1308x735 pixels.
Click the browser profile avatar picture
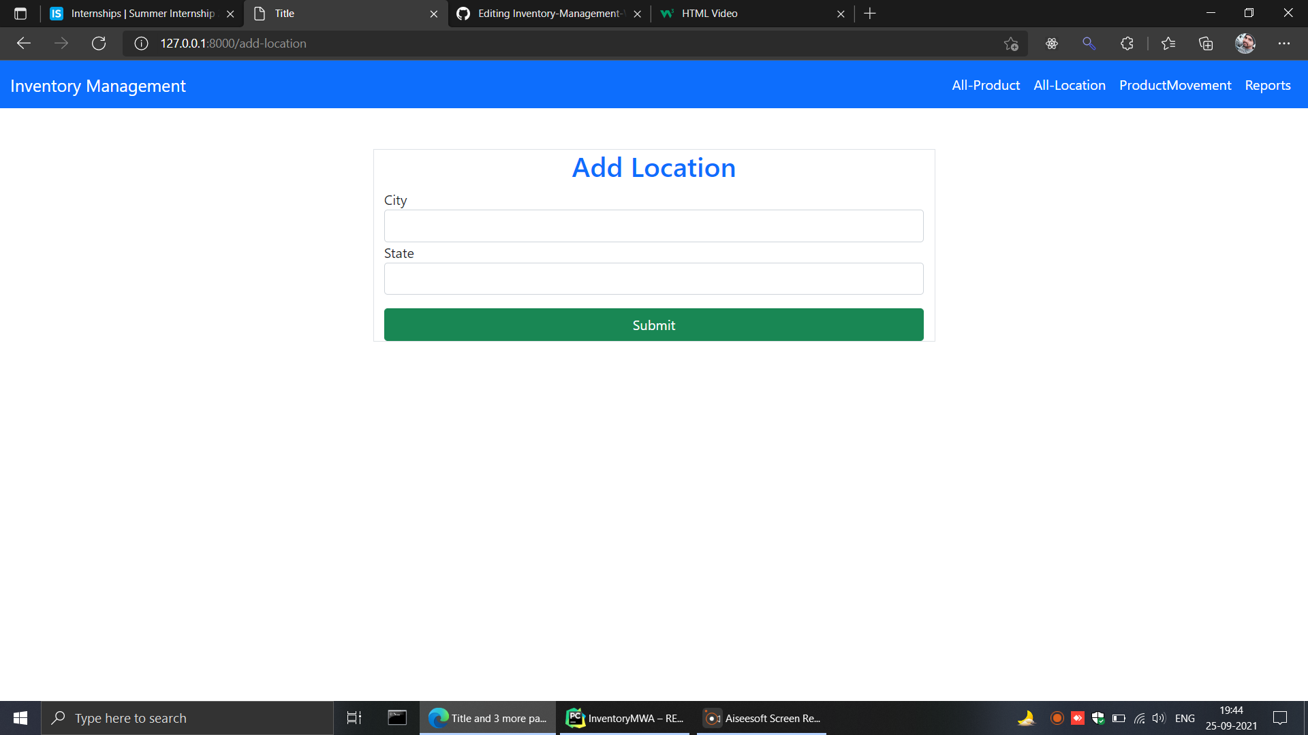[x=1245, y=43]
